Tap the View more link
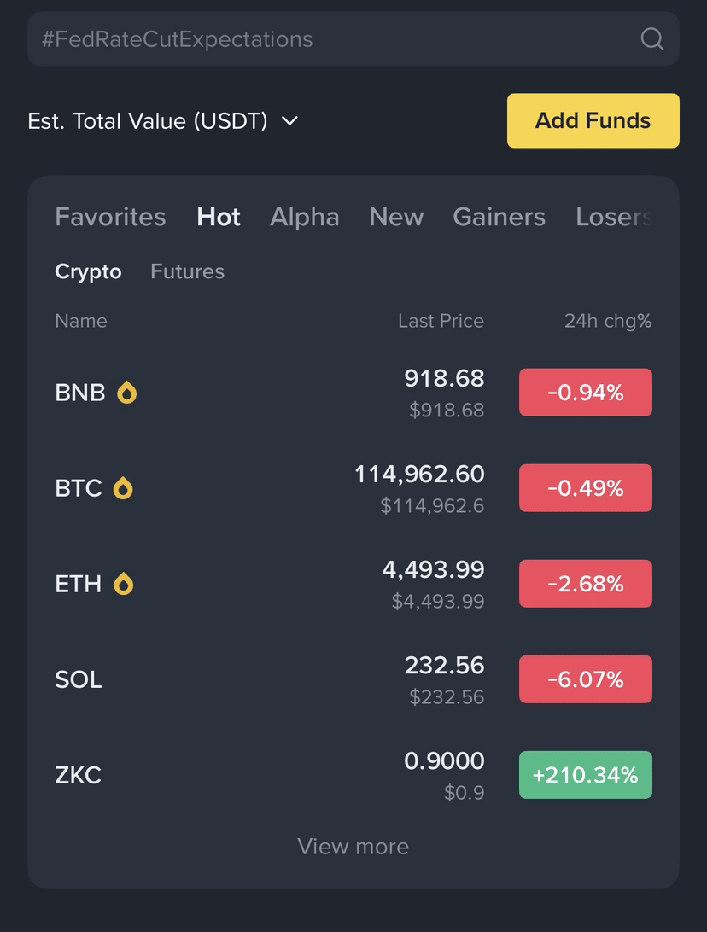Image resolution: width=707 pixels, height=932 pixels. click(353, 847)
